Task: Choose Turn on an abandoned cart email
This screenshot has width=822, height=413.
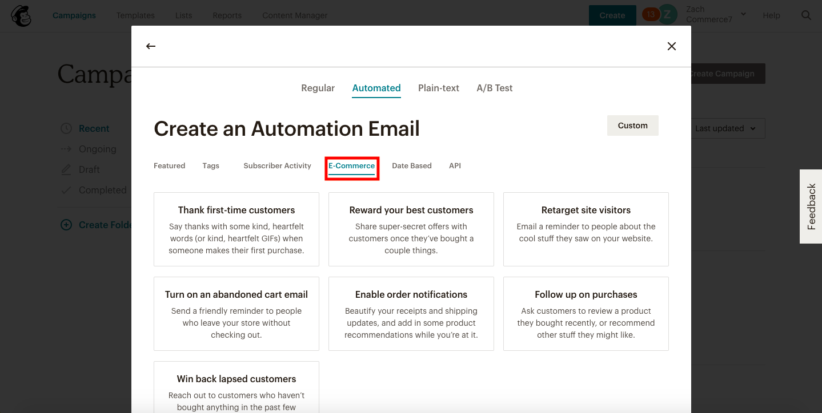Action: [x=236, y=314]
